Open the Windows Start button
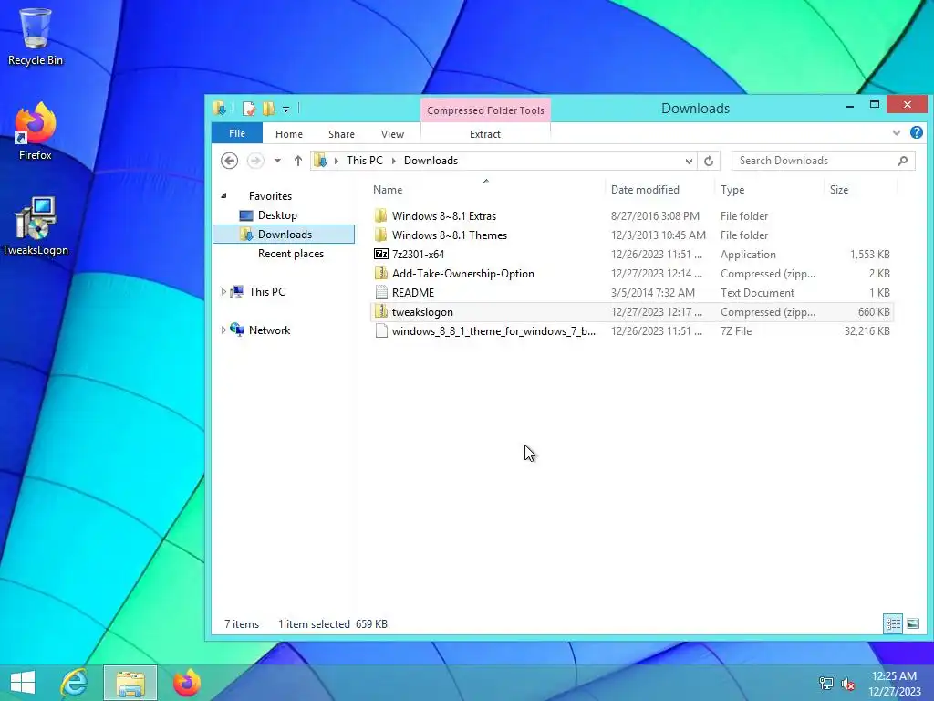 (23, 683)
